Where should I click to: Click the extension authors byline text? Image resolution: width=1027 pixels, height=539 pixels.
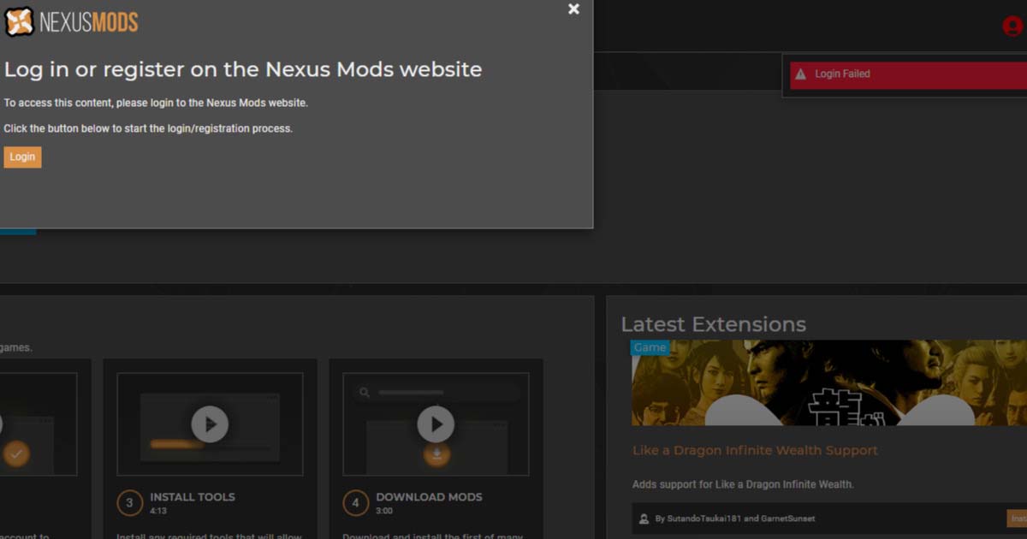point(735,518)
